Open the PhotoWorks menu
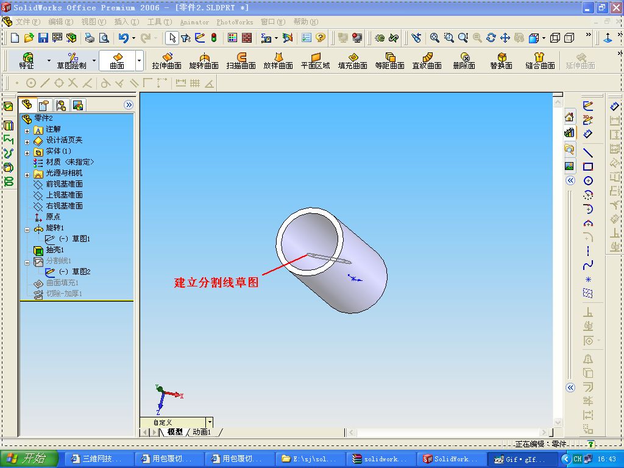 (x=235, y=22)
